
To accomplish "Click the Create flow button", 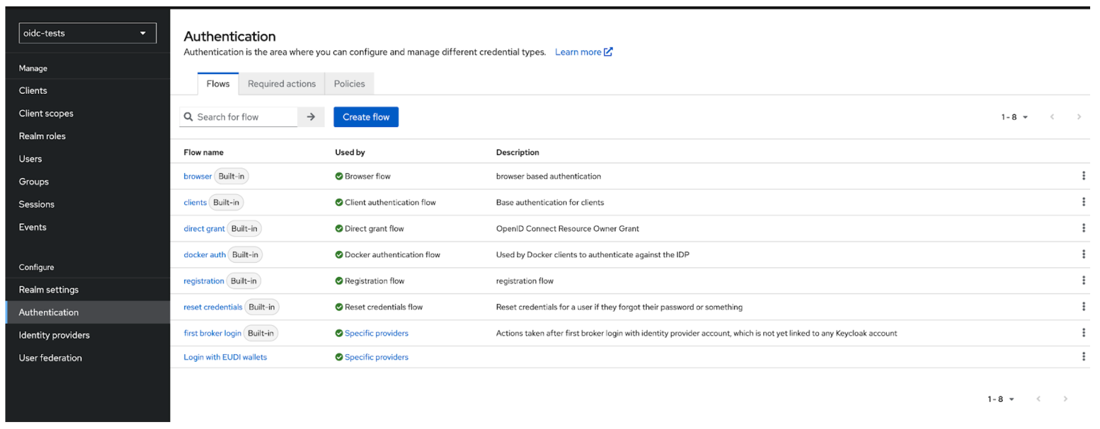I will click(x=366, y=117).
